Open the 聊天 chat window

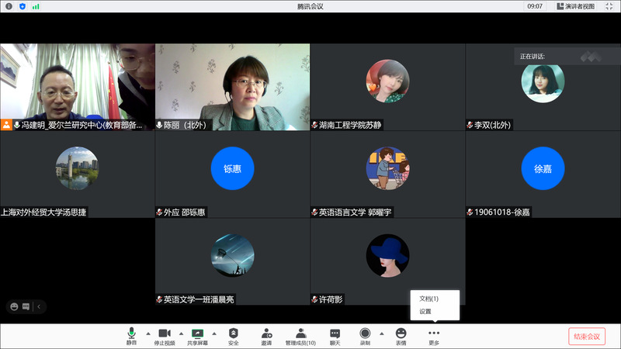tap(335, 334)
